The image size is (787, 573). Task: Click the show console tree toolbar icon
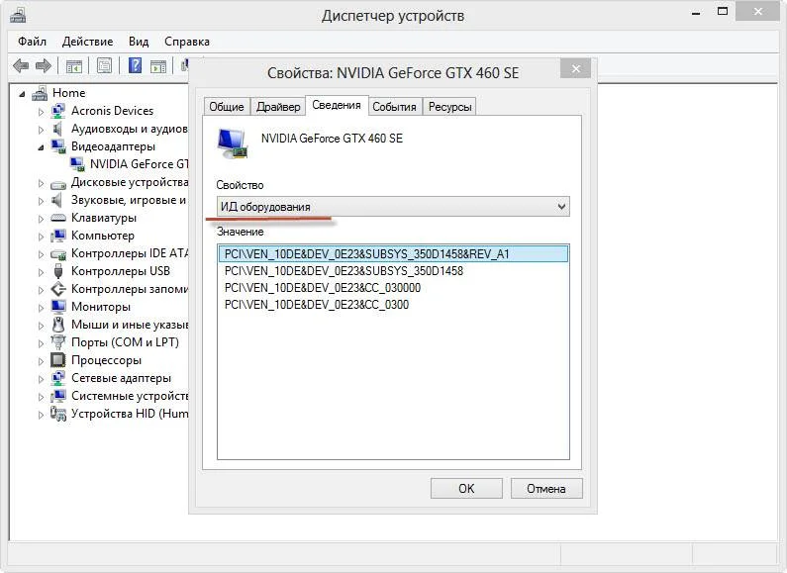click(74, 65)
